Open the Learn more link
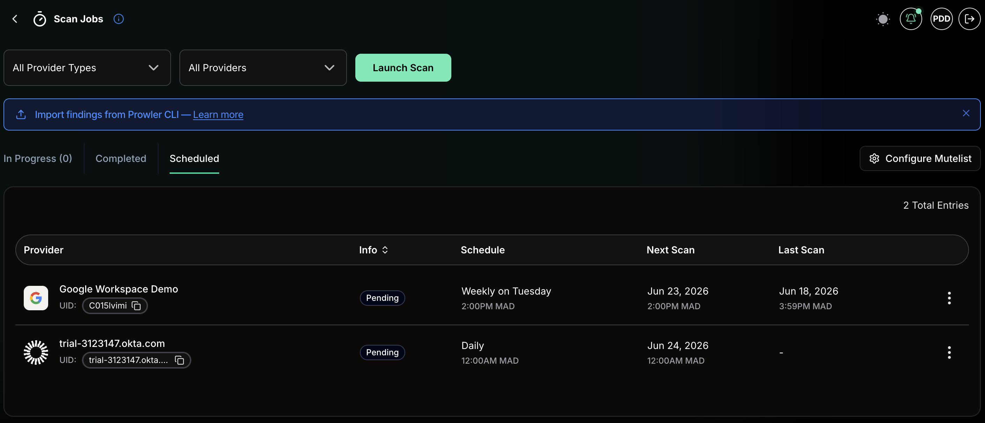Screen dimensions: 985x423 [218, 114]
